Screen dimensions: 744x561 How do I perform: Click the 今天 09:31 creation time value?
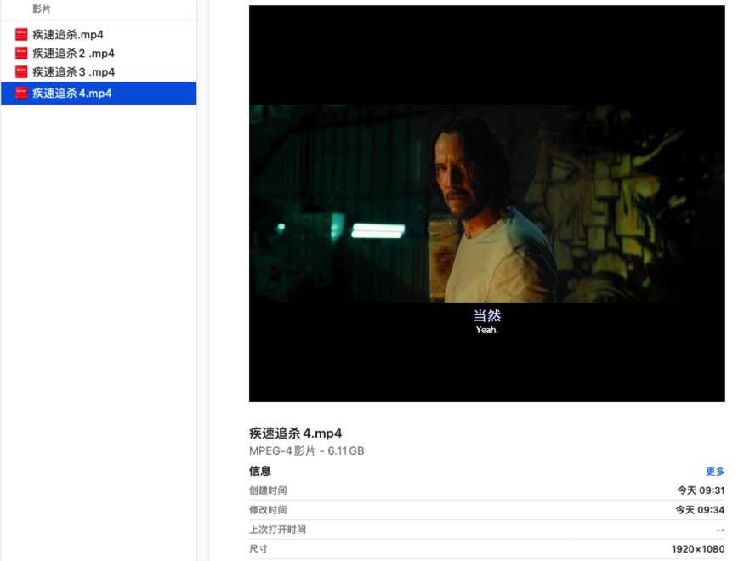tap(701, 490)
